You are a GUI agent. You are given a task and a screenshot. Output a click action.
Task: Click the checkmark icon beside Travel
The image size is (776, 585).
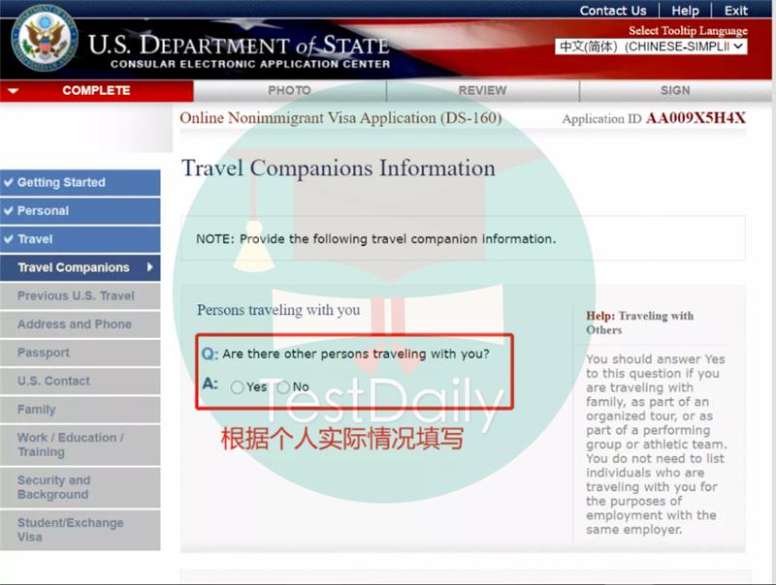(x=9, y=239)
